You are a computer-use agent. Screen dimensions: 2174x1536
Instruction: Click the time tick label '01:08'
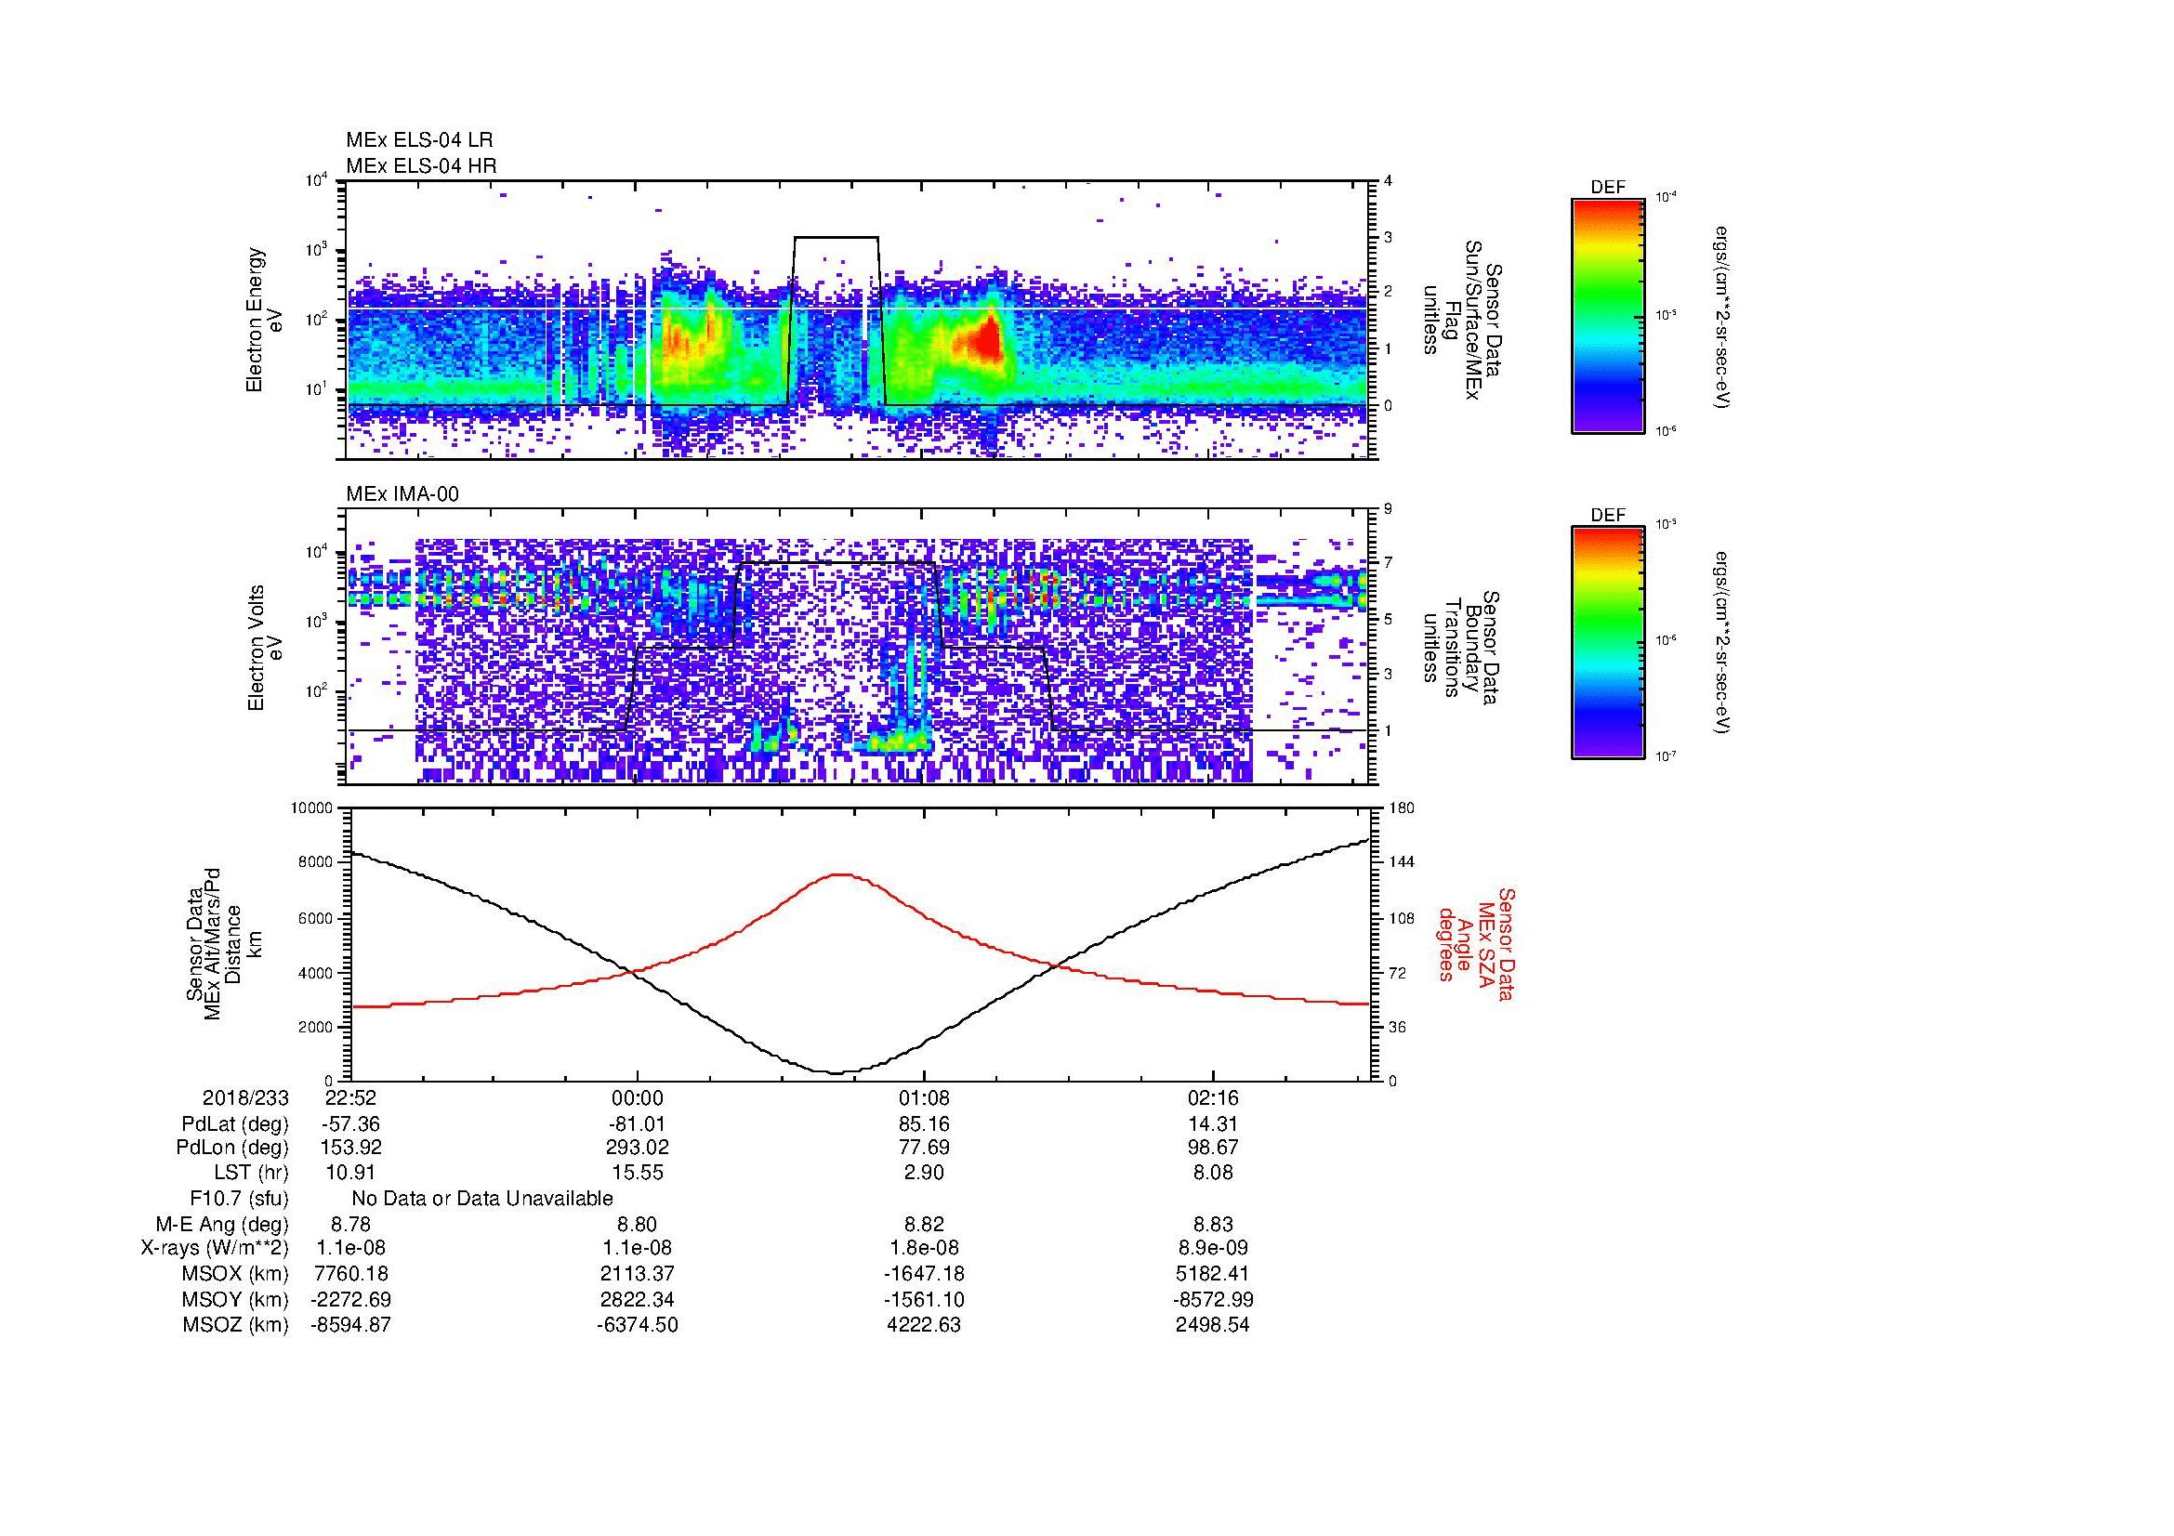[x=924, y=1097]
